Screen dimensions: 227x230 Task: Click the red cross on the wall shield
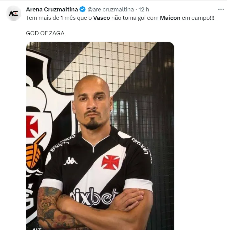click(32, 127)
